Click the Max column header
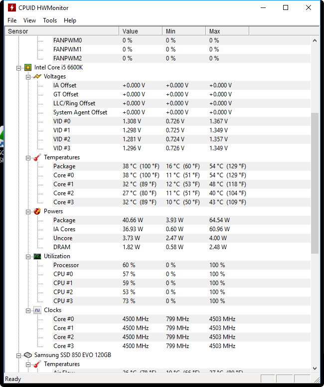The image size is (324, 387). (227, 31)
